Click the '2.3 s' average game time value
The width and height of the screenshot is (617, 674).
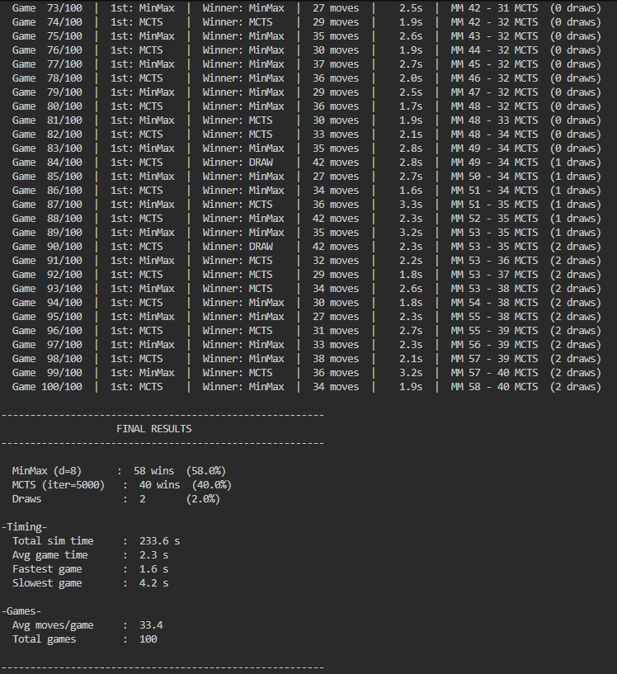153,555
